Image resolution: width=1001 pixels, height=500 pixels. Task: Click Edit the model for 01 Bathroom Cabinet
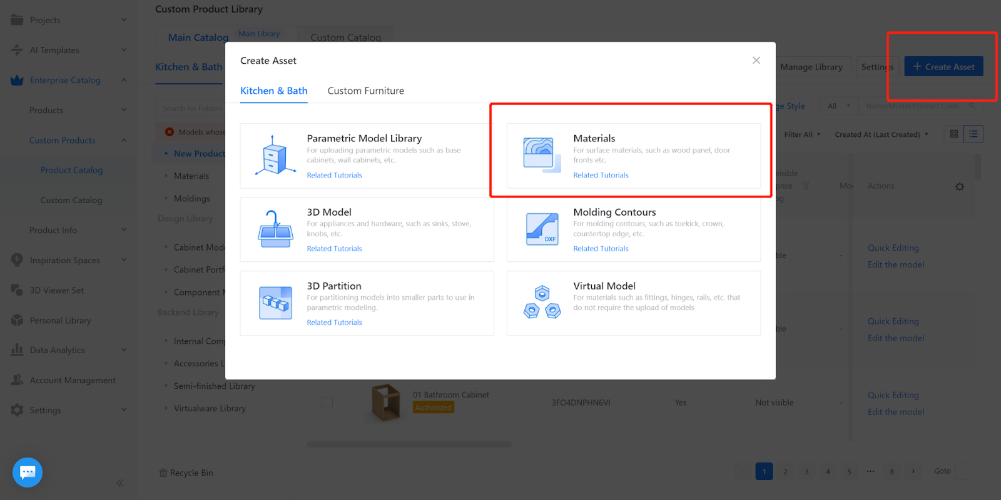896,412
